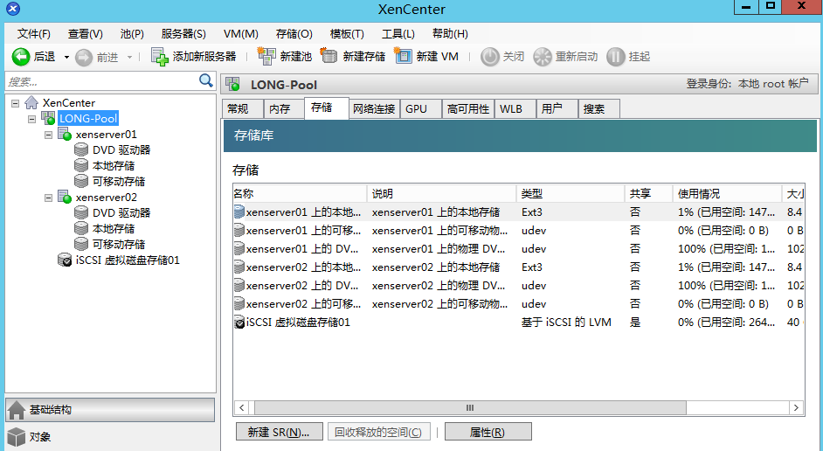Click the Reboot toolbar icon
Image resolution: width=823 pixels, height=451 pixels.
(x=543, y=57)
